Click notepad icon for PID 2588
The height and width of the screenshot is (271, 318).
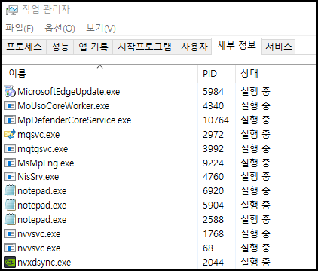(10, 219)
